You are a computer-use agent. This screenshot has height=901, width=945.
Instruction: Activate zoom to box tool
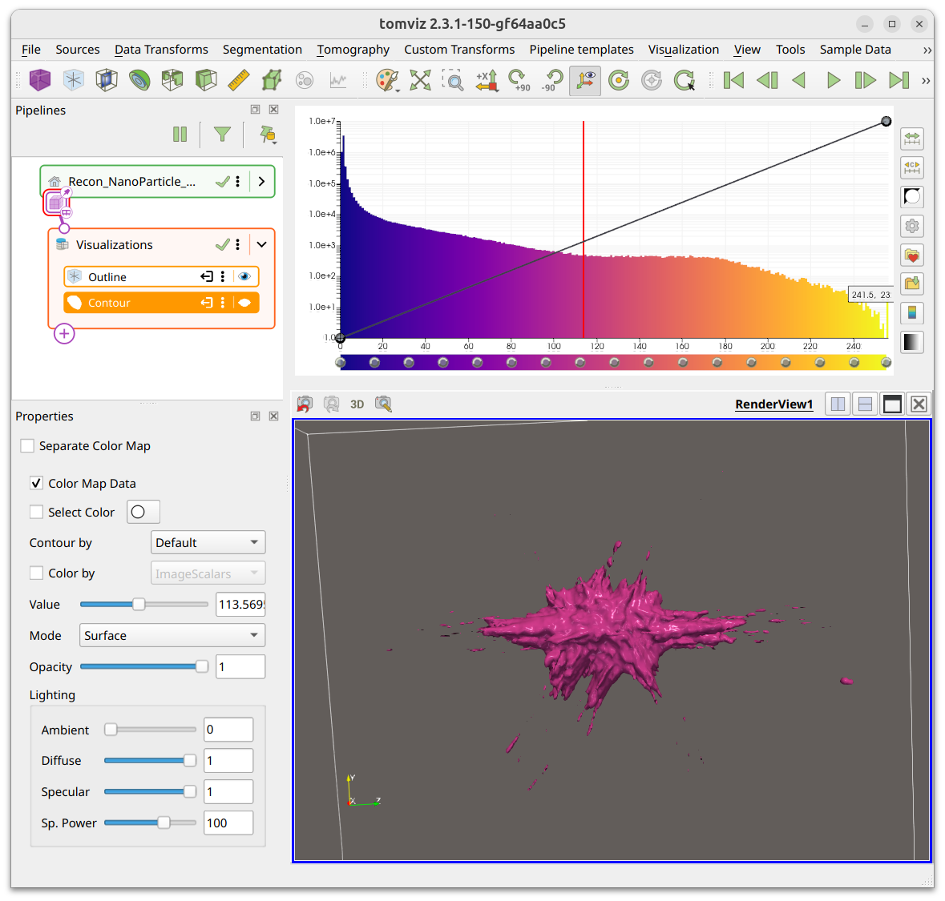[453, 79]
